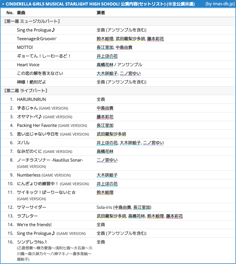Select 長江里加 in the MOTTO! row
Viewport: 236px width, 264px height.
coord(105,48)
